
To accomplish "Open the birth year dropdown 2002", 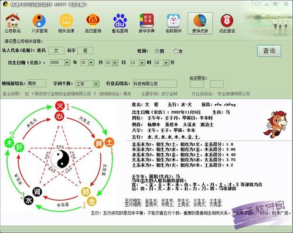I will point(67,63).
